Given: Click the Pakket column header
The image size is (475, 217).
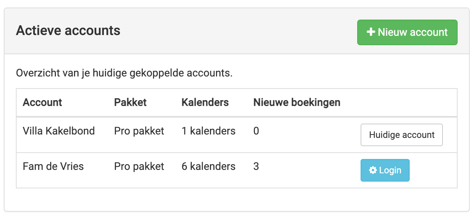Looking at the screenshot, I should (x=130, y=102).
